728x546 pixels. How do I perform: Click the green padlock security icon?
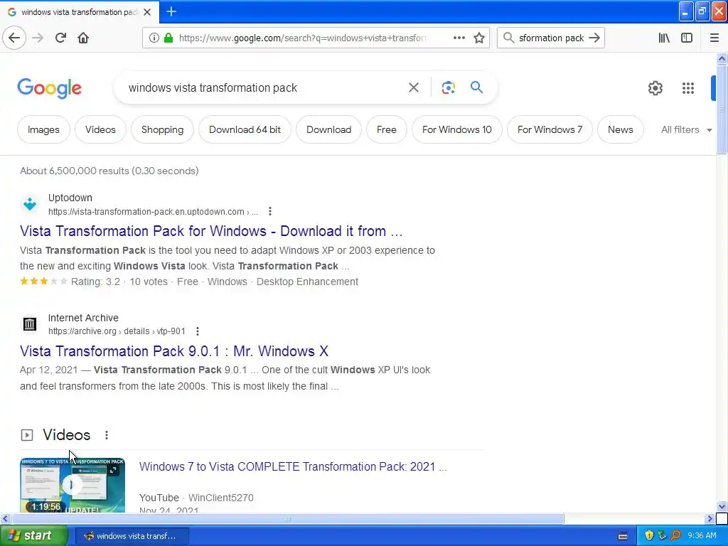coord(168,38)
